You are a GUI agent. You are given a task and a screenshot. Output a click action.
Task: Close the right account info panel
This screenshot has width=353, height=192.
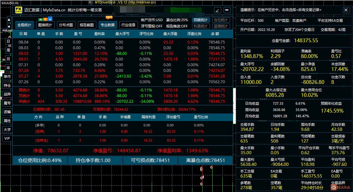(x=346, y=10)
